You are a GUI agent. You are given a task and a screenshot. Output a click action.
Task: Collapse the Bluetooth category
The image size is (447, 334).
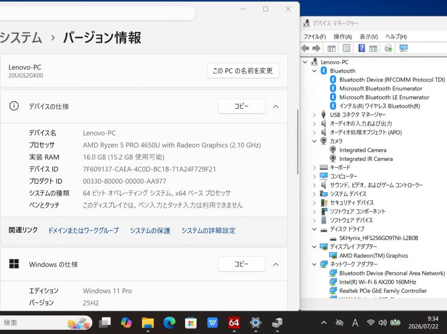314,71
